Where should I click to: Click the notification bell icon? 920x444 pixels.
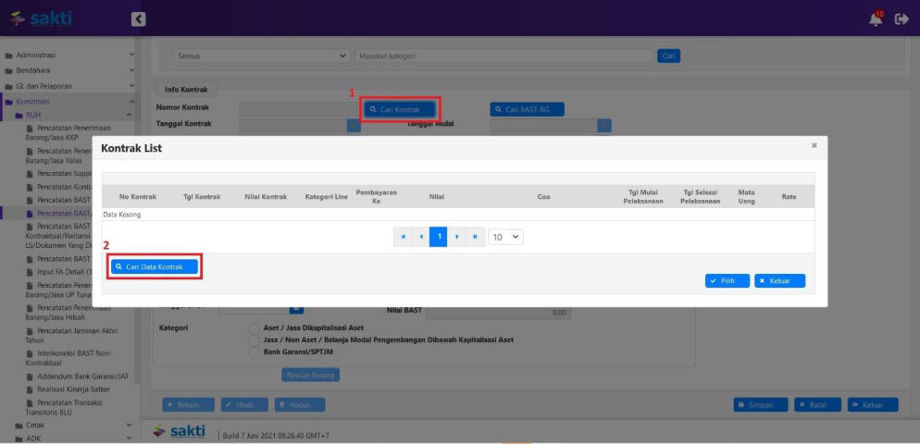tap(876, 19)
